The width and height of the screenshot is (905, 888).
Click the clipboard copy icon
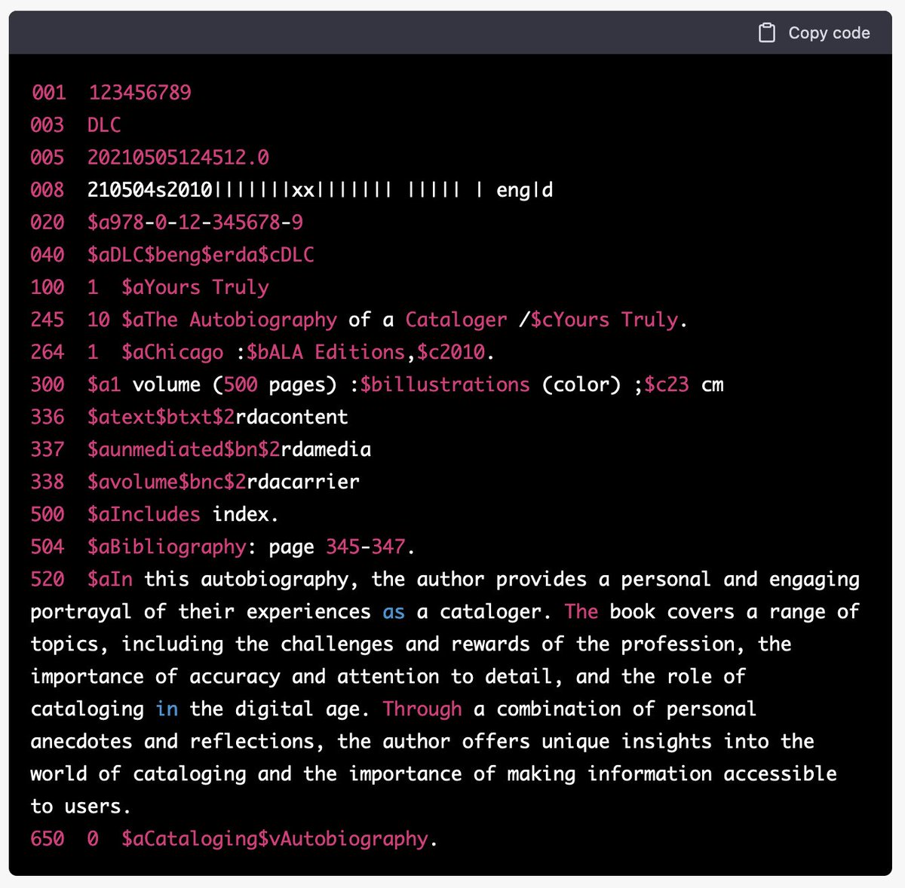[766, 33]
